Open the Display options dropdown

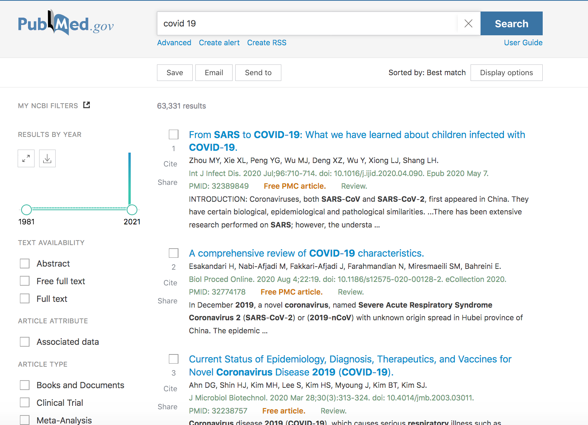coord(506,73)
